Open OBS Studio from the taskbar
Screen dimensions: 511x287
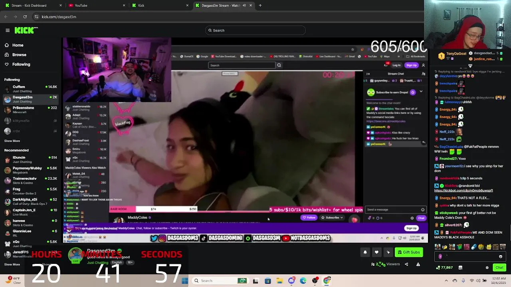coord(315,281)
